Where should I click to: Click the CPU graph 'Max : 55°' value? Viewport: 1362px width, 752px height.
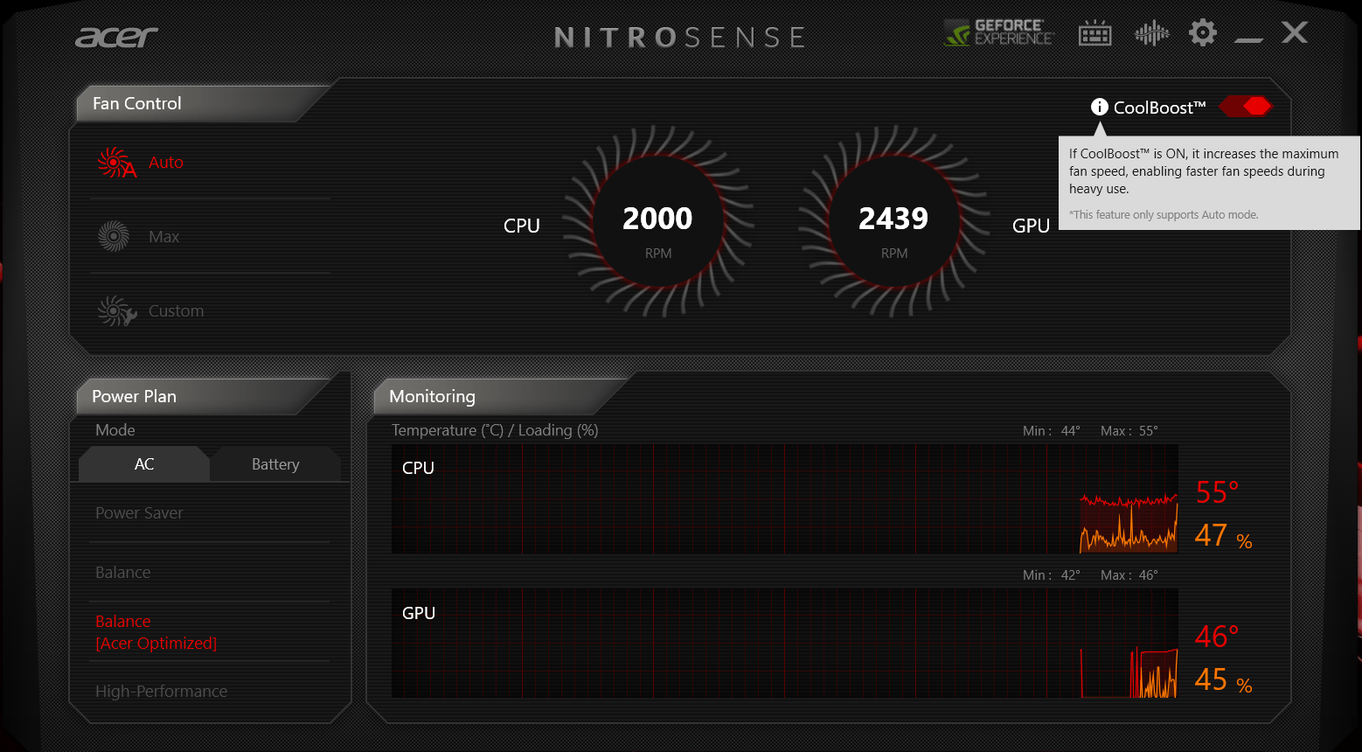(1129, 430)
